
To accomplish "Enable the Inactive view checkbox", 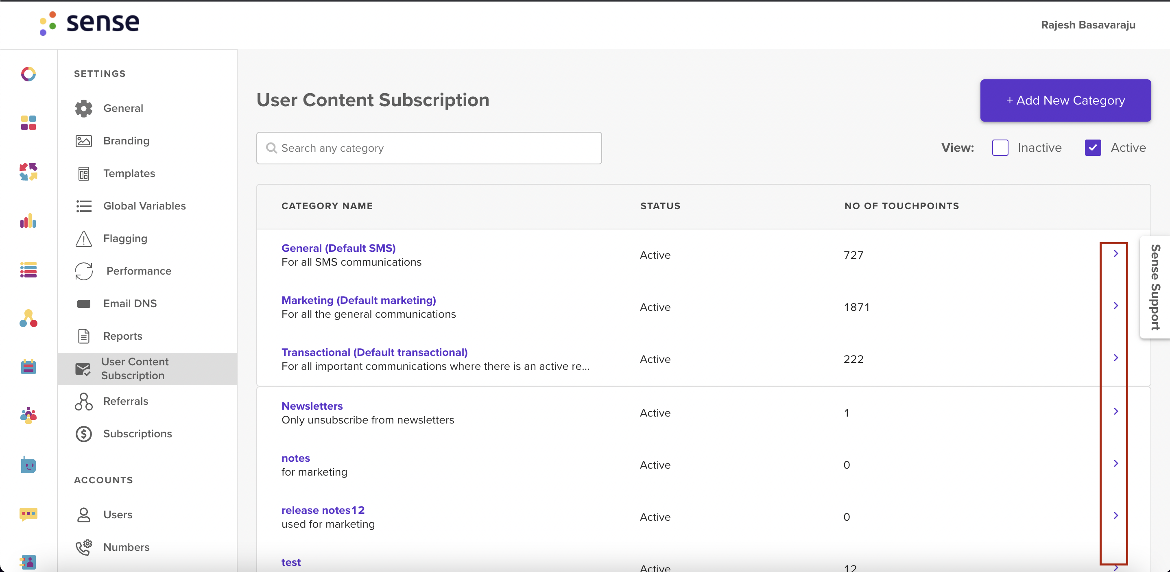I will click(1000, 148).
